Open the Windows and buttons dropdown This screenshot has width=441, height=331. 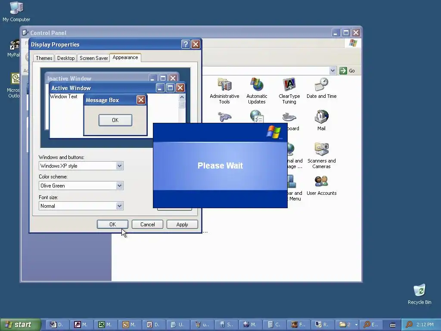click(119, 166)
